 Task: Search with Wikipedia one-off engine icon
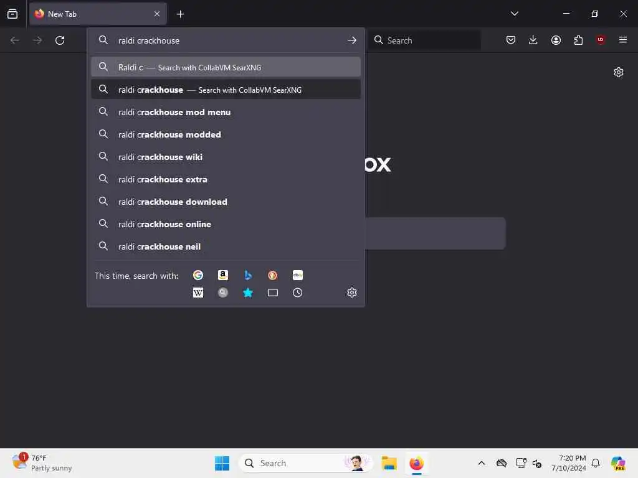[x=198, y=293]
